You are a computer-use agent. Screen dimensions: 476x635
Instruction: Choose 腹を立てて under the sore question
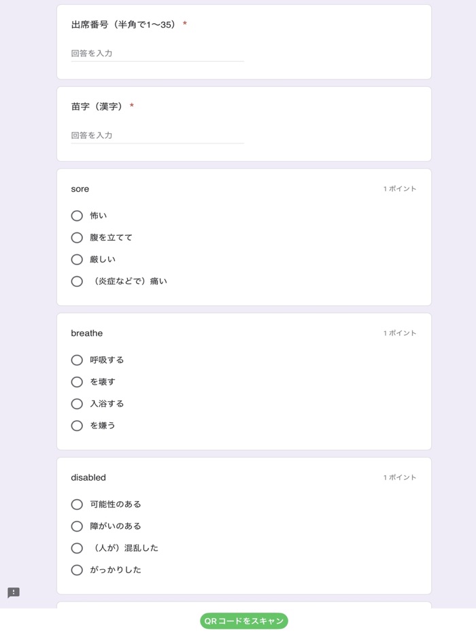tap(76, 237)
